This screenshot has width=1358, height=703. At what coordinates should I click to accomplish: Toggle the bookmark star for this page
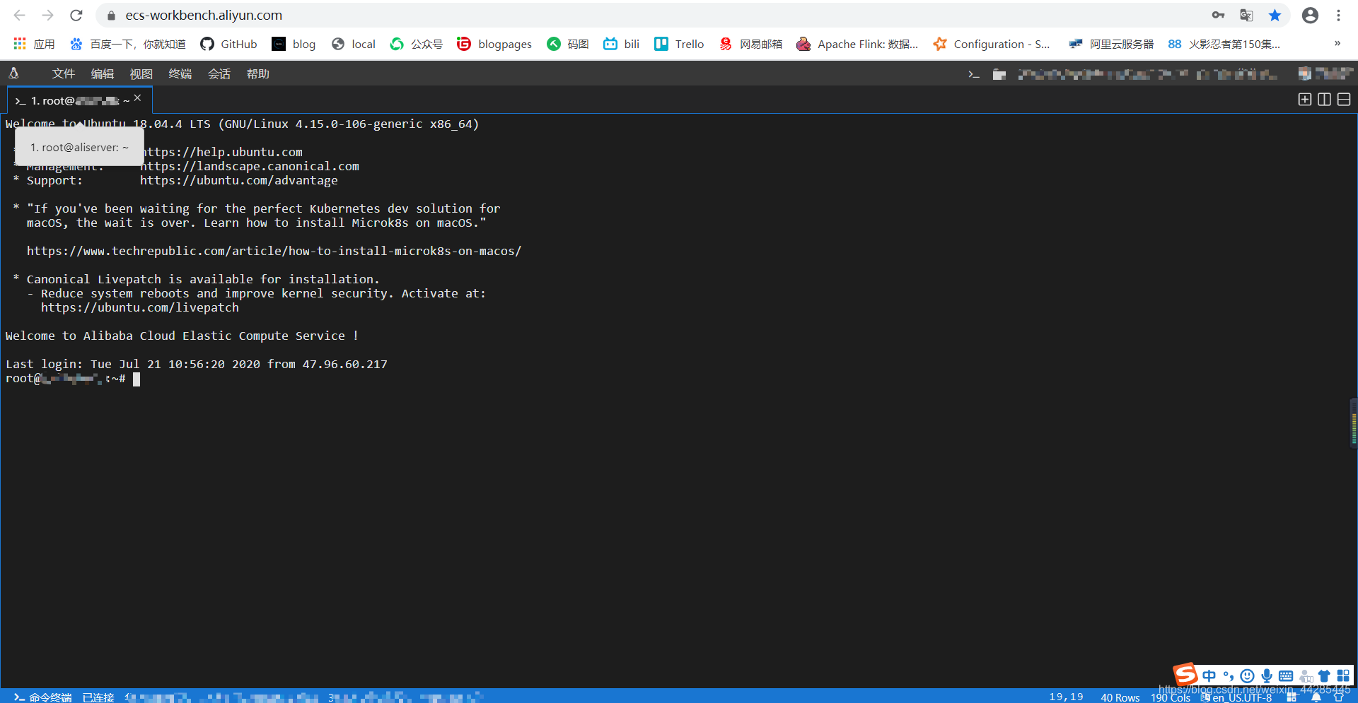[1275, 15]
